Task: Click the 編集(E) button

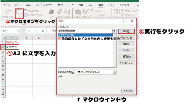Action: click(127, 44)
